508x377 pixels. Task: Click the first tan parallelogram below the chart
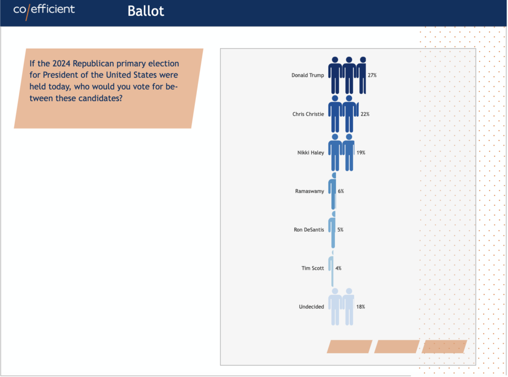349,347
